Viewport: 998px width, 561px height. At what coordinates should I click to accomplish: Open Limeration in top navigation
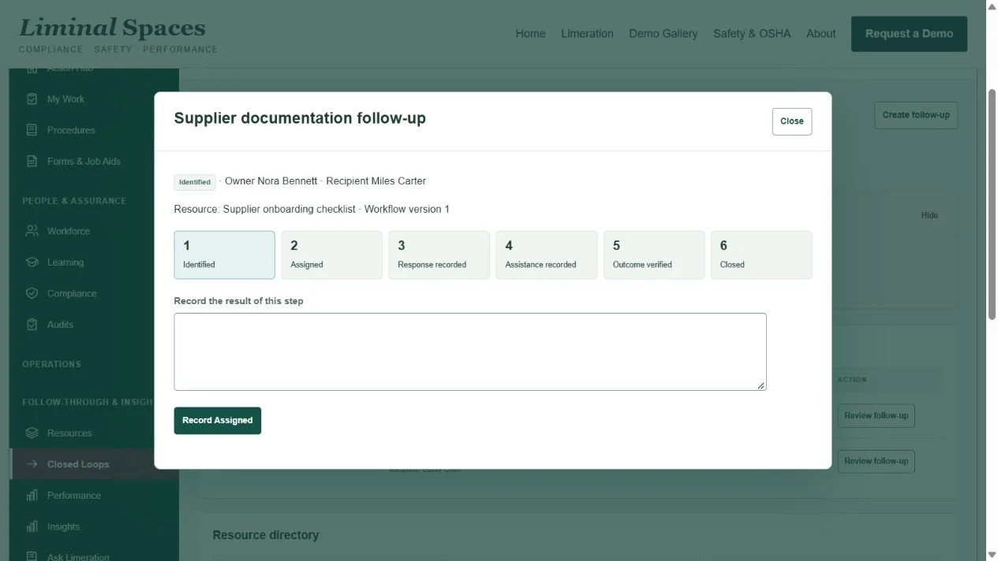pyautogui.click(x=587, y=34)
